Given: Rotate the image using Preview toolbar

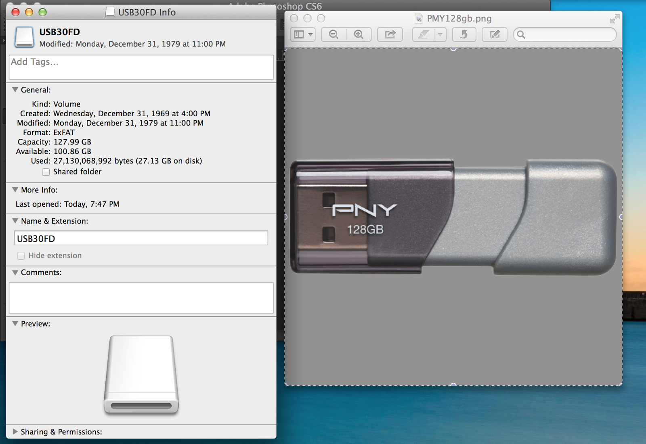Looking at the screenshot, I should 464,35.
